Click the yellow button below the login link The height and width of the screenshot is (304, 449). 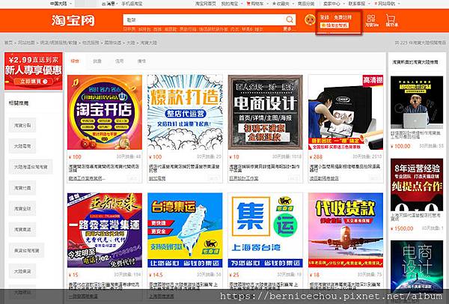335,25
